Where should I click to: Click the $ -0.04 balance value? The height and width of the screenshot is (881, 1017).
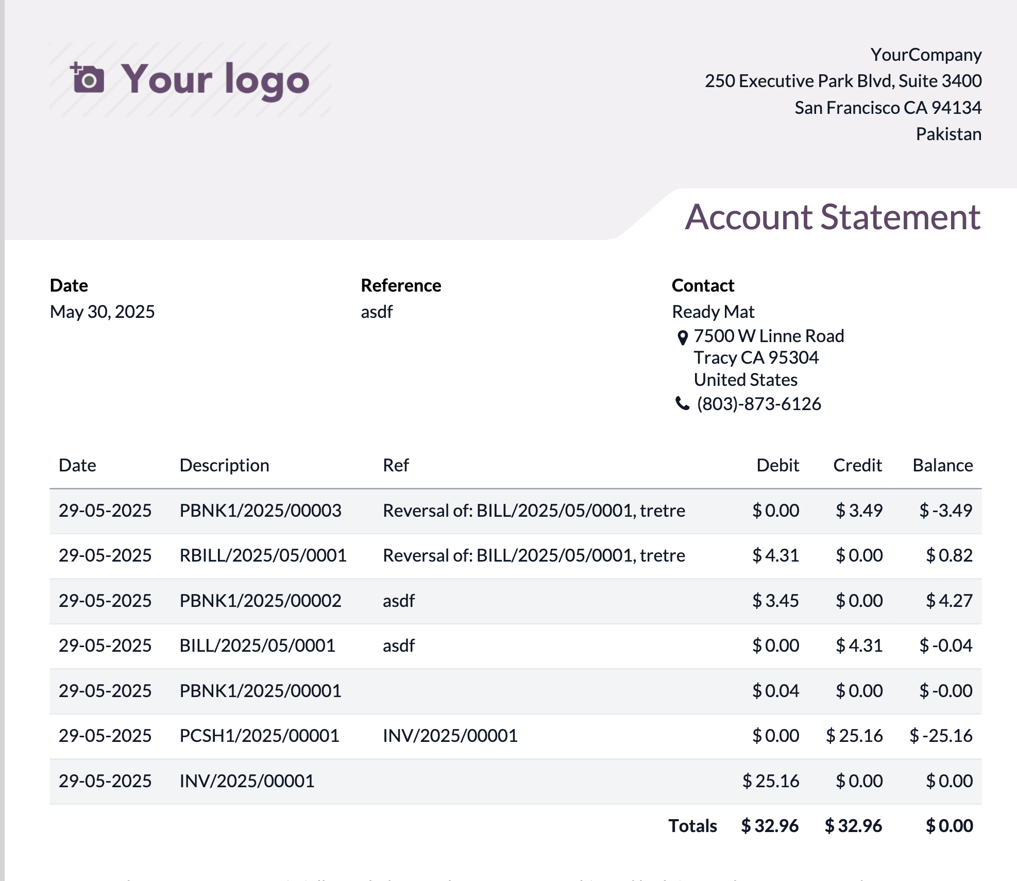(x=945, y=646)
